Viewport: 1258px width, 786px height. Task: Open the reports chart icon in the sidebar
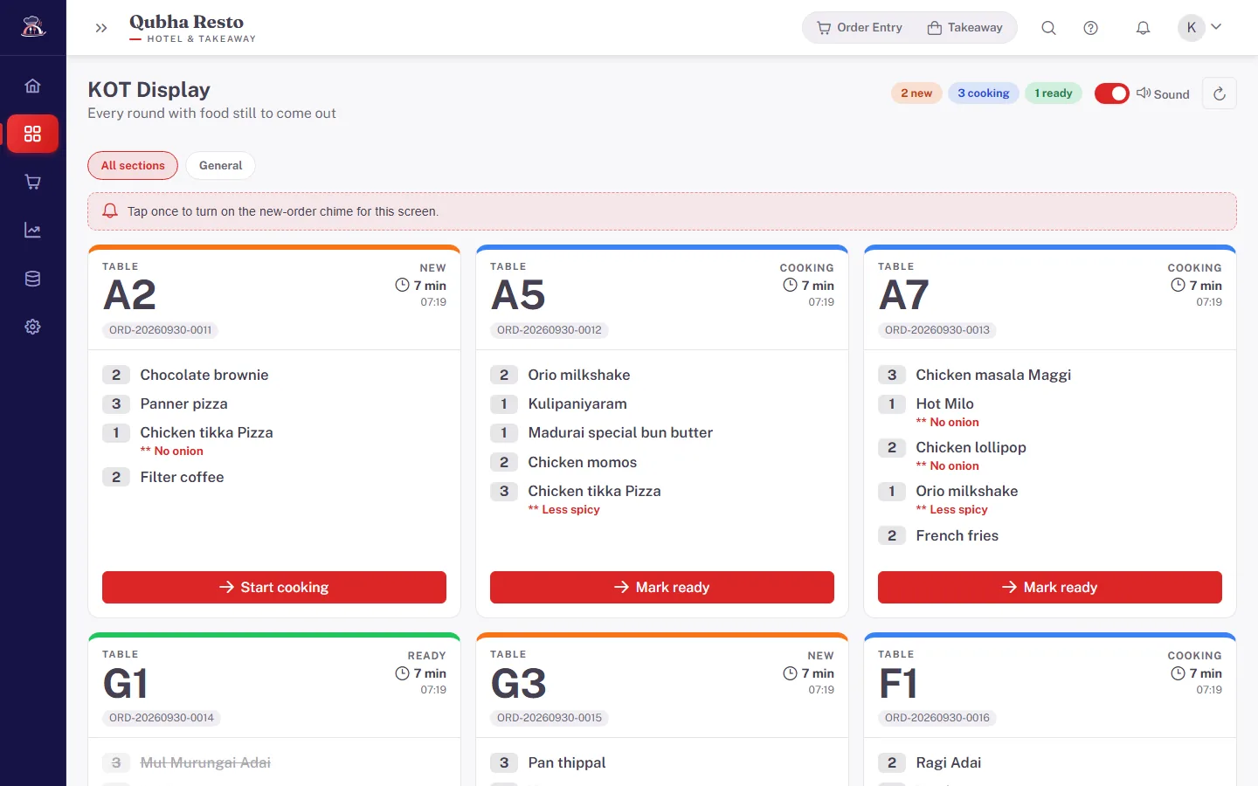point(32,231)
